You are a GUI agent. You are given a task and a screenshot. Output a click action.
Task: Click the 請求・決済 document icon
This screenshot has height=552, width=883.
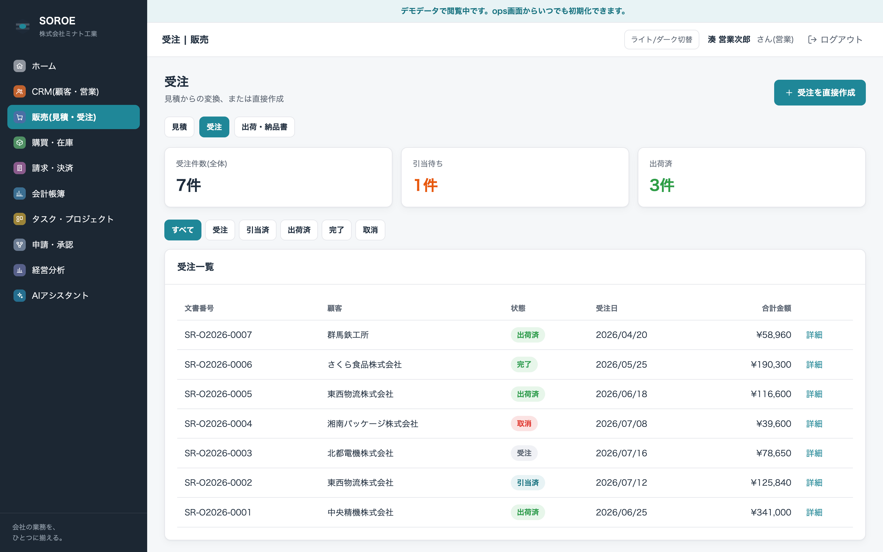click(20, 168)
